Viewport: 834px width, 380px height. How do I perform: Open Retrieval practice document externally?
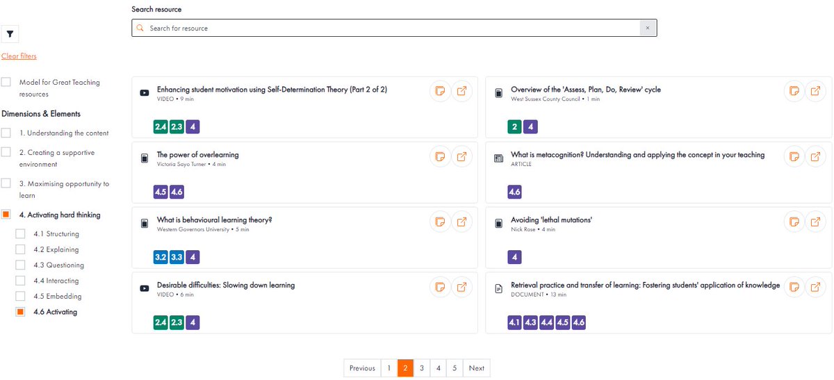(816, 288)
